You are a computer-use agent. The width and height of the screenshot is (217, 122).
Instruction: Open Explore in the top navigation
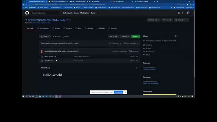(94, 13)
